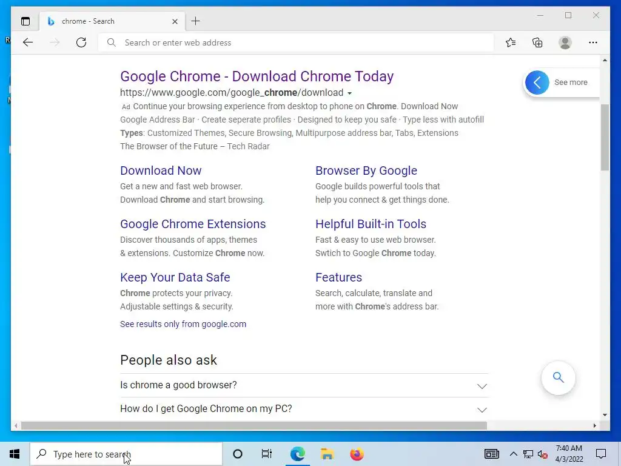The width and height of the screenshot is (621, 466).
Task: Click the floating search magnifier button
Action: pos(558,377)
